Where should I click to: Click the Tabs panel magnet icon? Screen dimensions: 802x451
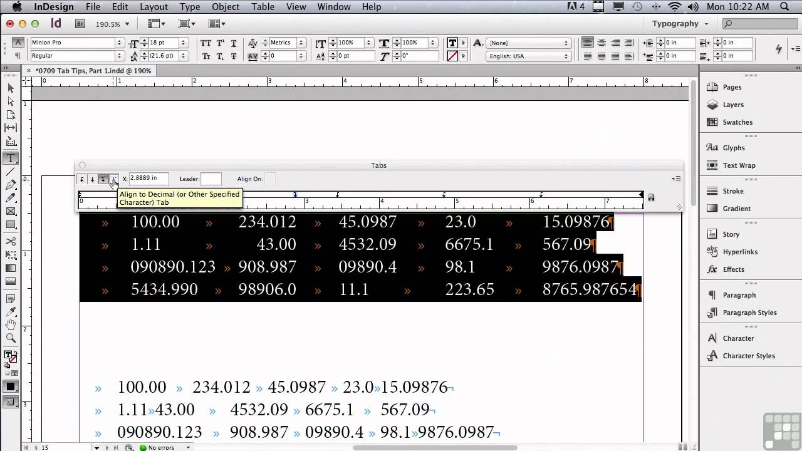pos(651,197)
